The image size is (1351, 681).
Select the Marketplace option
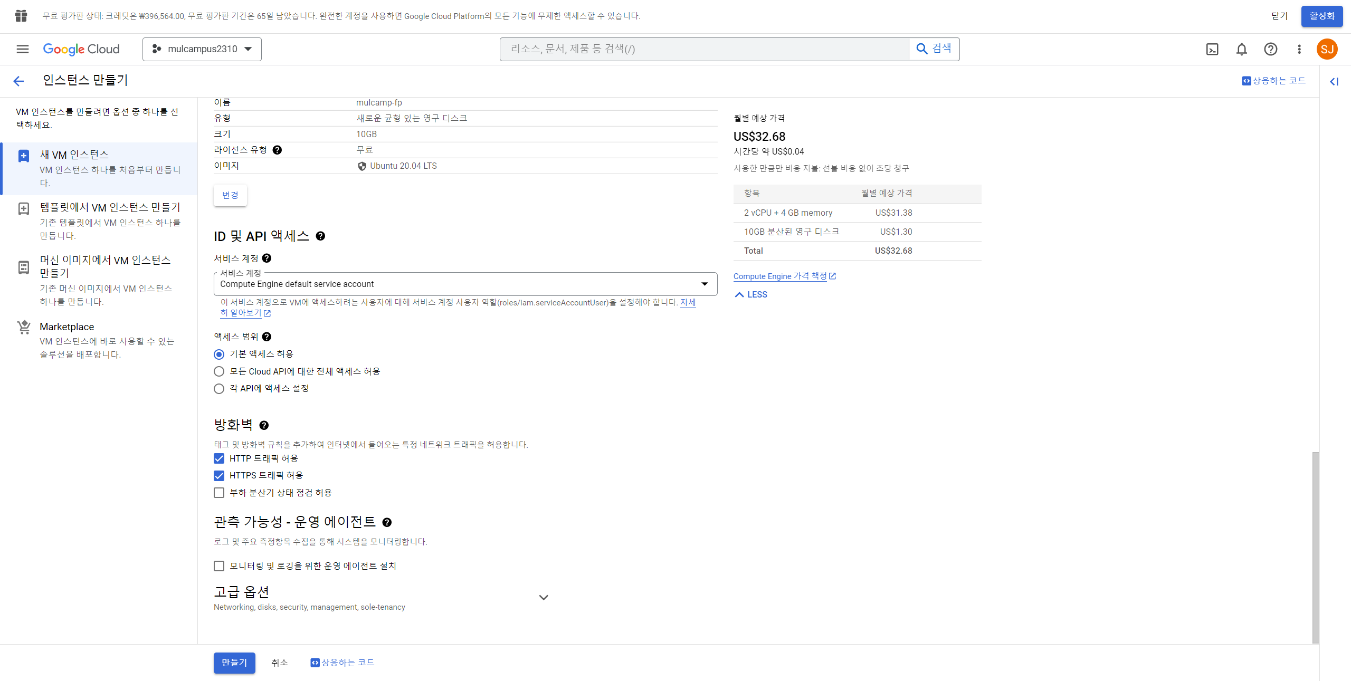pyautogui.click(x=66, y=327)
